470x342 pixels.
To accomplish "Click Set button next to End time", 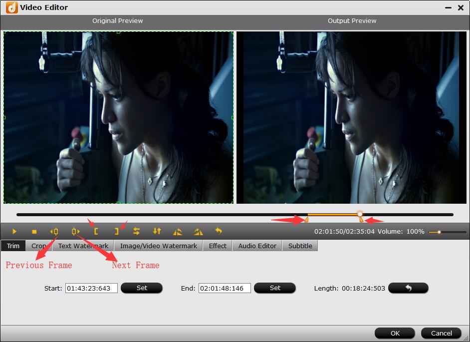I will 275,288.
